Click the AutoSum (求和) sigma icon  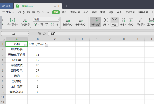pyautogui.click(x=106, y=20)
